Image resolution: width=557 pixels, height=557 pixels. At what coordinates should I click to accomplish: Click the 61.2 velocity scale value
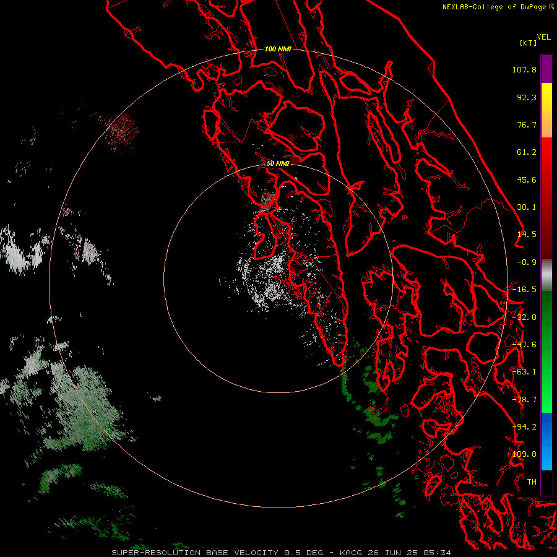pyautogui.click(x=527, y=152)
